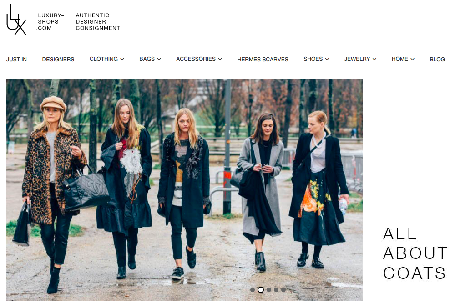Screen dimensions: 455x303
Task: Select the third carousel slide dot
Action: point(269,290)
